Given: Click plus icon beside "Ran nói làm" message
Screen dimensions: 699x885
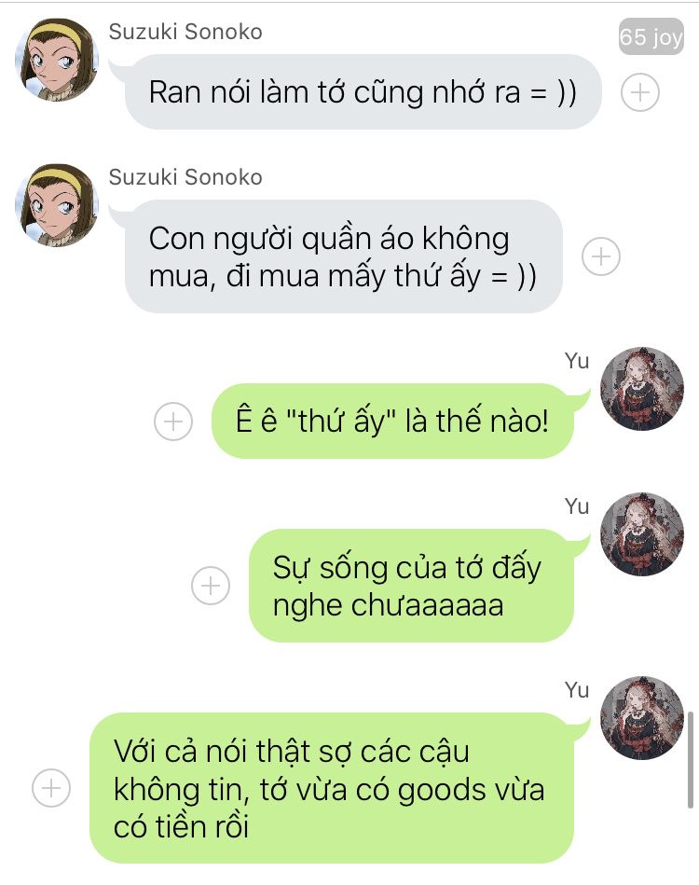Looking at the screenshot, I should [x=639, y=92].
